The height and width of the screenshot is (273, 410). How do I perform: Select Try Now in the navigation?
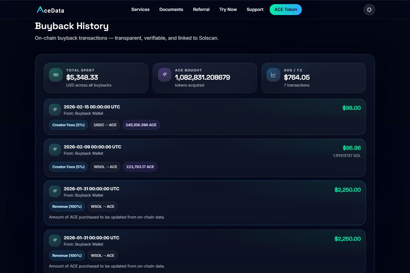point(228,10)
